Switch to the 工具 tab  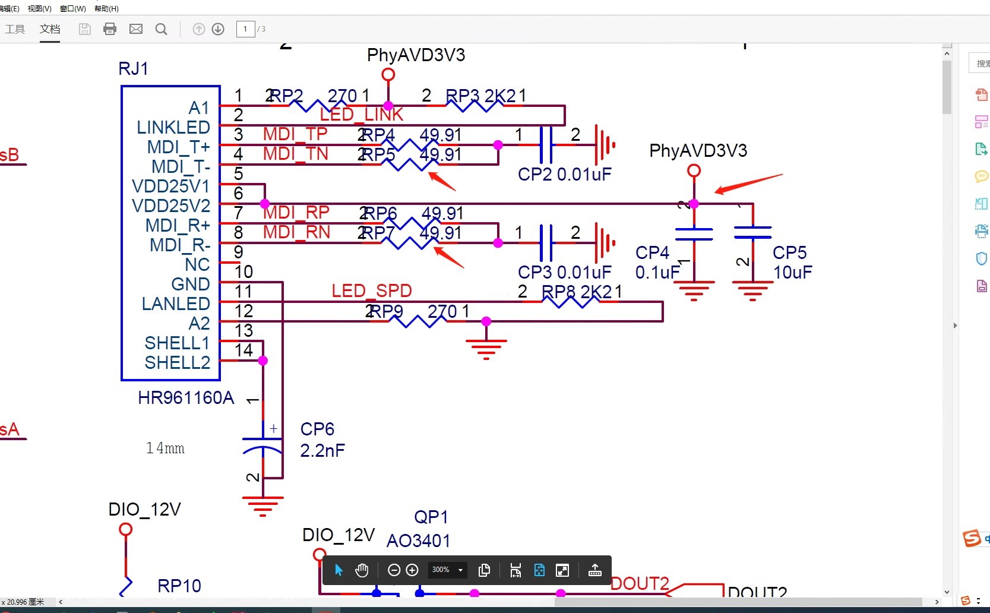pyautogui.click(x=15, y=29)
